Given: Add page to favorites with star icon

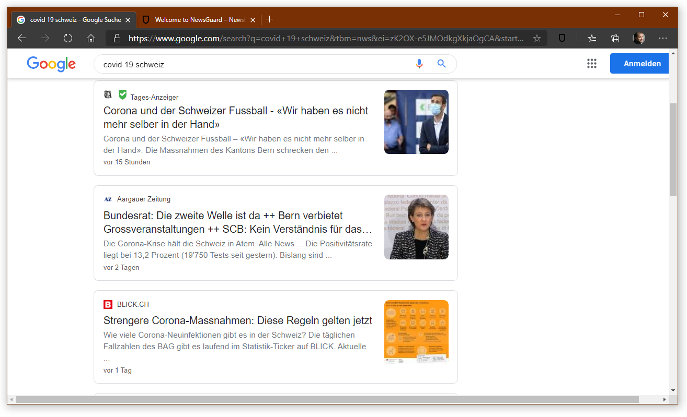Looking at the screenshot, I should tap(537, 38).
